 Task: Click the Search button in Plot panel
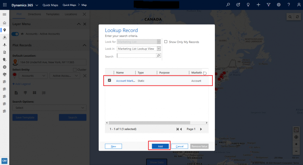73,117
